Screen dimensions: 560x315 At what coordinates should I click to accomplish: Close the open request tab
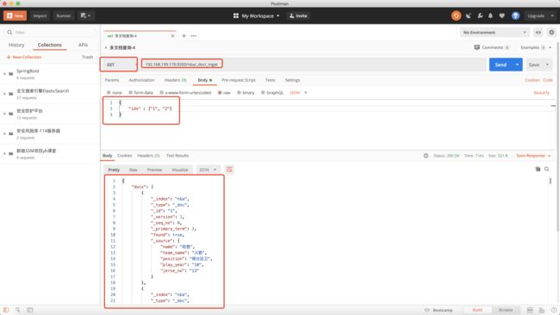[173, 36]
